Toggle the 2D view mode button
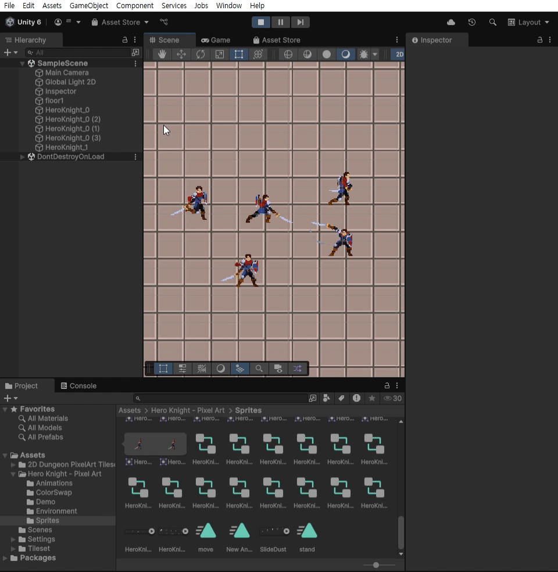This screenshot has height=572, width=558. pyautogui.click(x=399, y=55)
